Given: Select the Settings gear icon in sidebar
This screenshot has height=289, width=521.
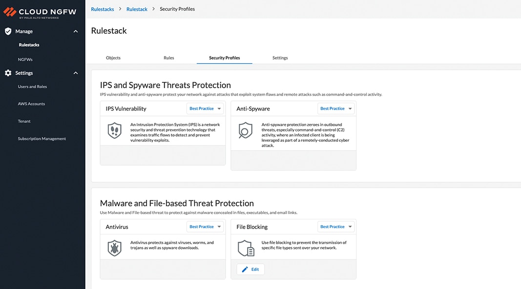Looking at the screenshot, I should tap(7, 73).
